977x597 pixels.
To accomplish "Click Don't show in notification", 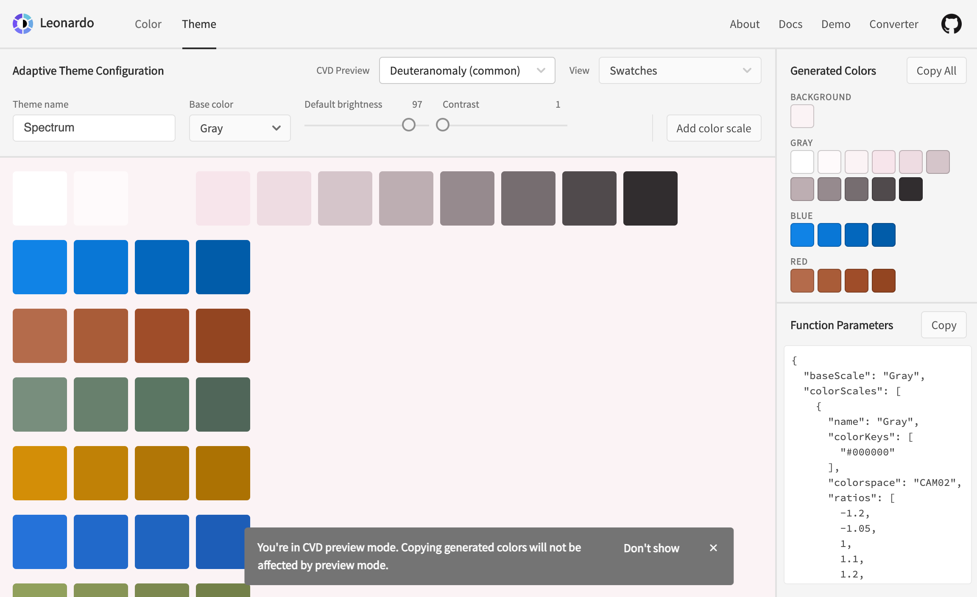I will tap(651, 548).
